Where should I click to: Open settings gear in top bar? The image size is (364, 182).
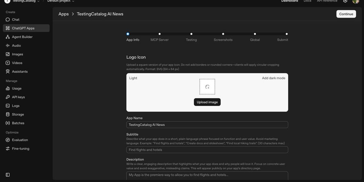(345, 1)
